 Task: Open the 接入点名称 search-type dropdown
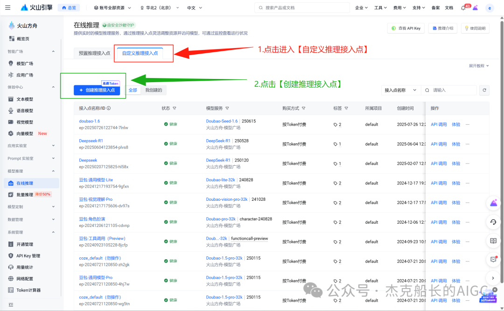coord(401,90)
